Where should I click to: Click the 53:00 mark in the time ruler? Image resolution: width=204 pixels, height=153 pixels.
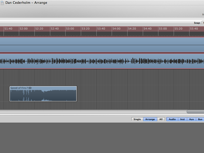coord(70,29)
